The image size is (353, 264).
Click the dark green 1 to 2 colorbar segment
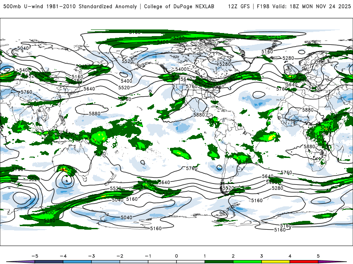(x=219, y=262)
